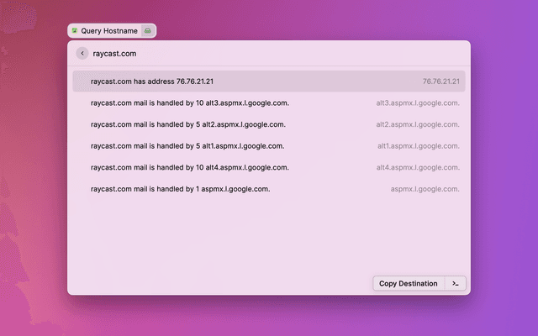Click the green icon beside Query Hostname
This screenshot has width=538, height=336.
[75, 31]
